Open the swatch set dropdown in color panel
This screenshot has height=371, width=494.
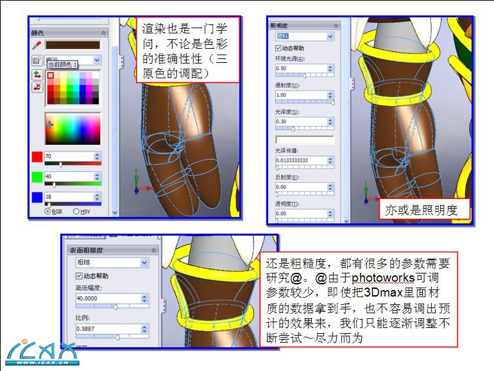point(97,60)
